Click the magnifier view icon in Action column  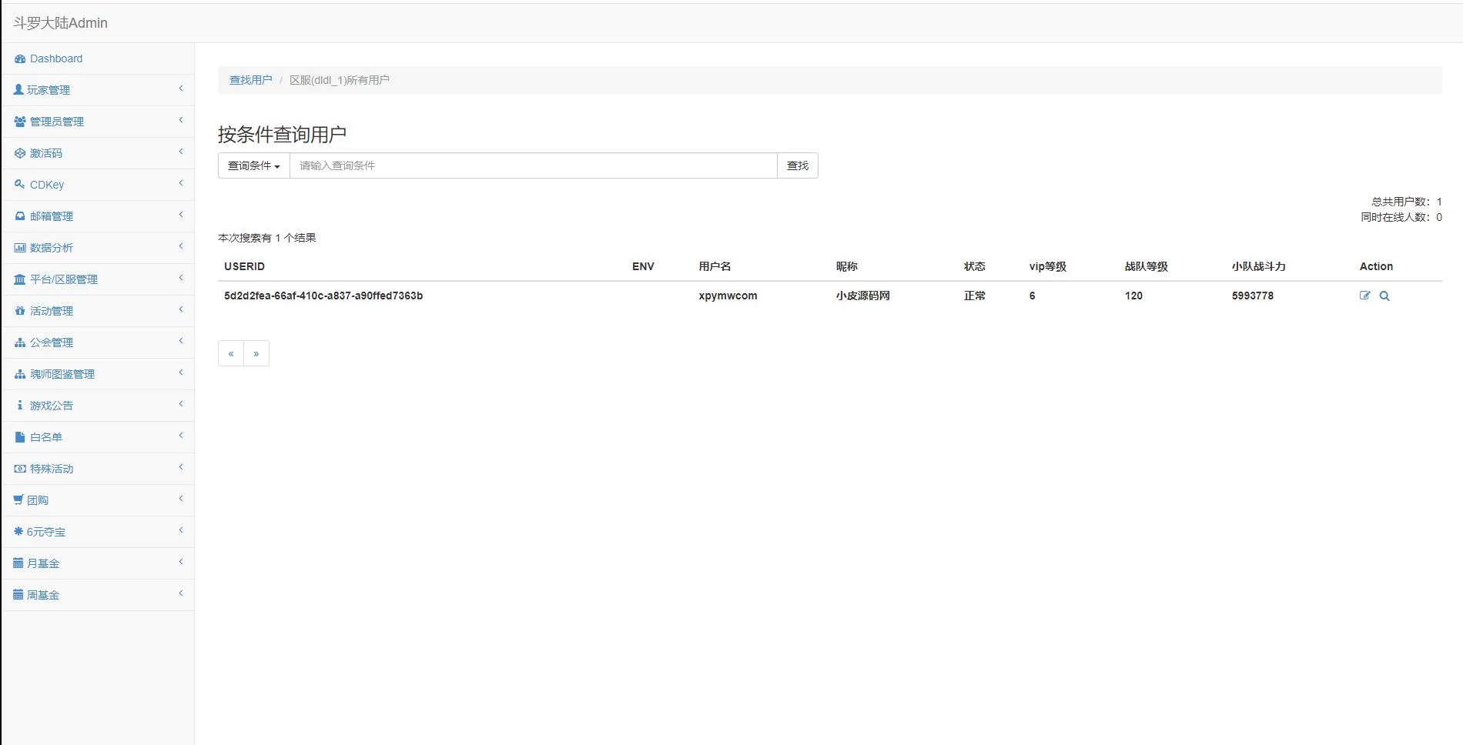pyautogui.click(x=1384, y=296)
